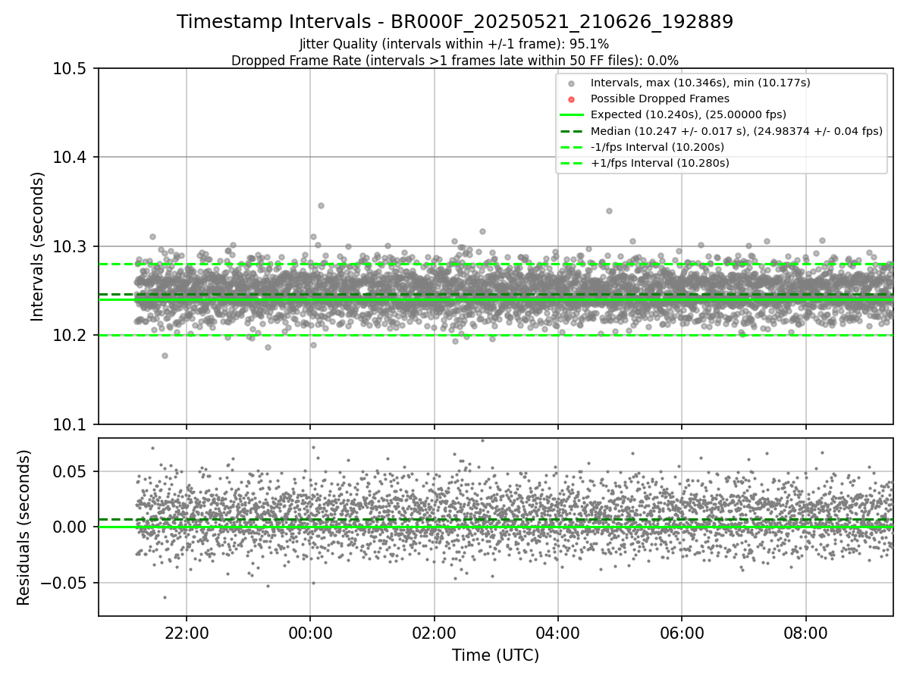Image resolution: width=910 pixels, height=682 pixels.
Task: Click the outlier point near 10.34s before 05:00
Action: 609,211
